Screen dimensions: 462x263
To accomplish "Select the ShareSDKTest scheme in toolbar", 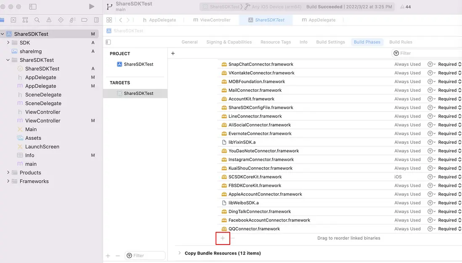I will coord(222,7).
